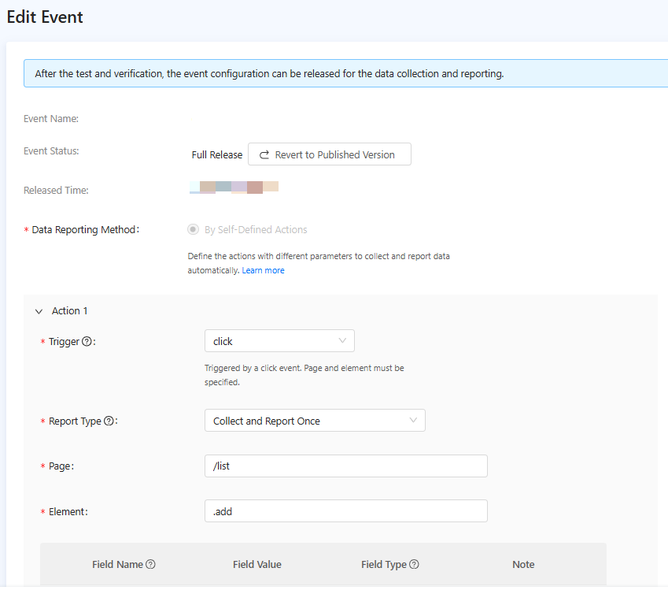Open the Field Name help tooltip icon
This screenshot has height=605, width=668.
150,565
